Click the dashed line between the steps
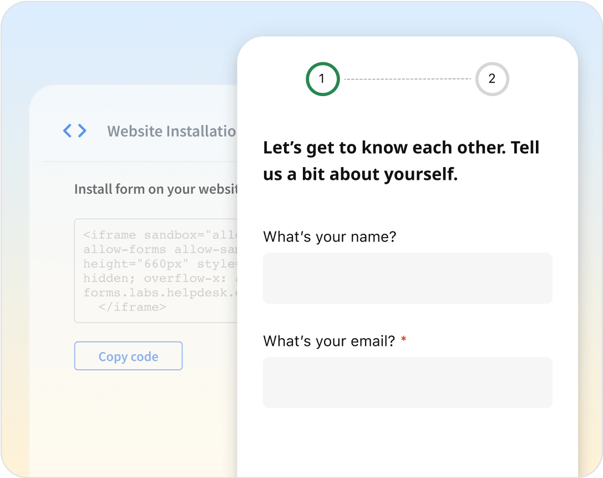This screenshot has width=603, height=478. point(407,79)
